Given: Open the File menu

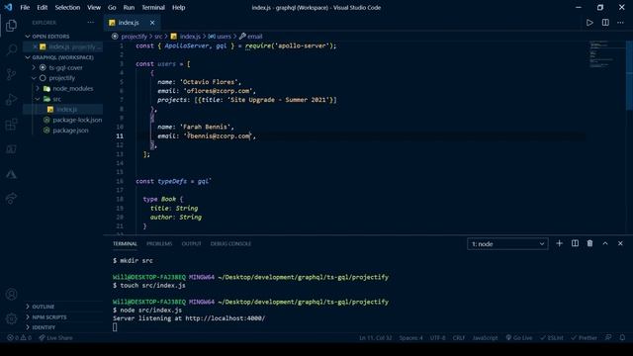Looking at the screenshot, I should [25, 7].
